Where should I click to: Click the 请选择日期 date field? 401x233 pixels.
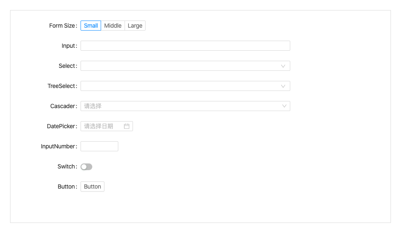tap(102, 126)
